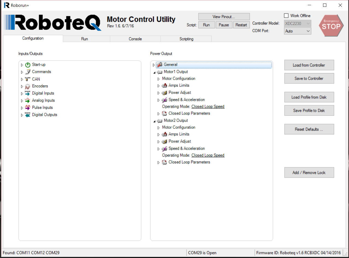349x258 pixels.
Task: Click the script Run button
Action: (x=206, y=25)
